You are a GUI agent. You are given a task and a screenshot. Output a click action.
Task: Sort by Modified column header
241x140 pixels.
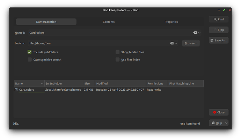pos(120,84)
